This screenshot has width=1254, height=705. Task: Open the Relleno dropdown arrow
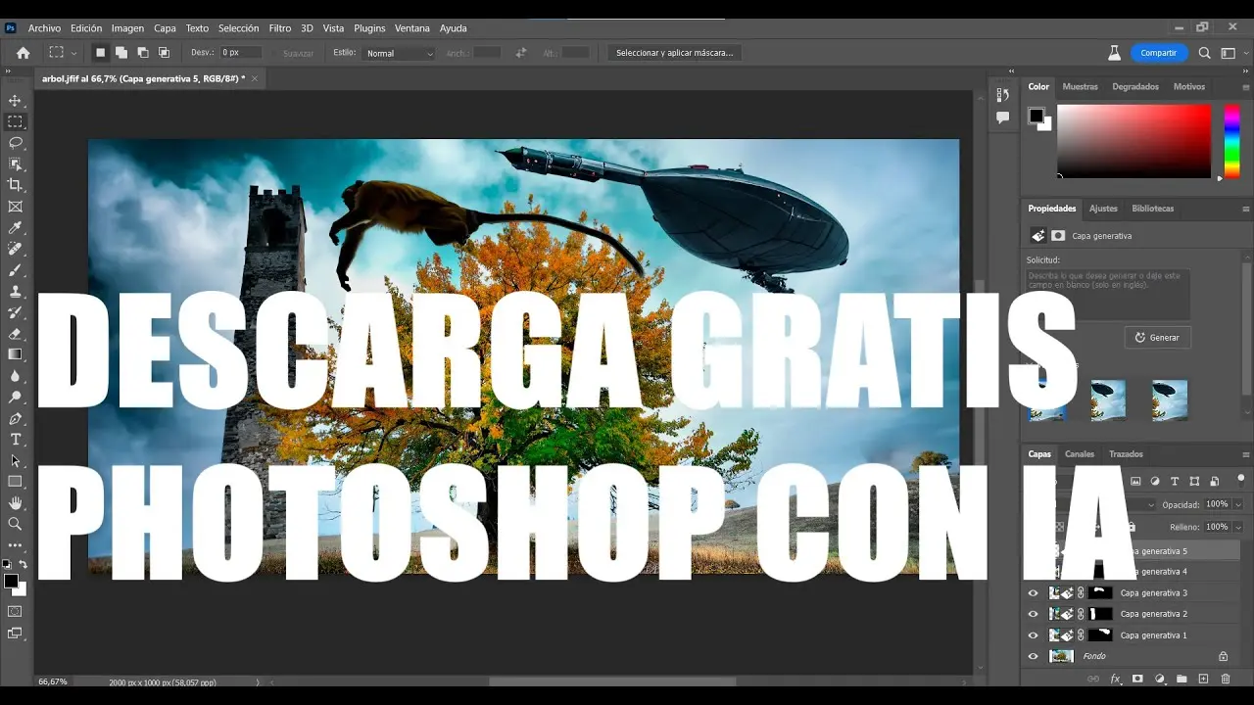(1238, 528)
